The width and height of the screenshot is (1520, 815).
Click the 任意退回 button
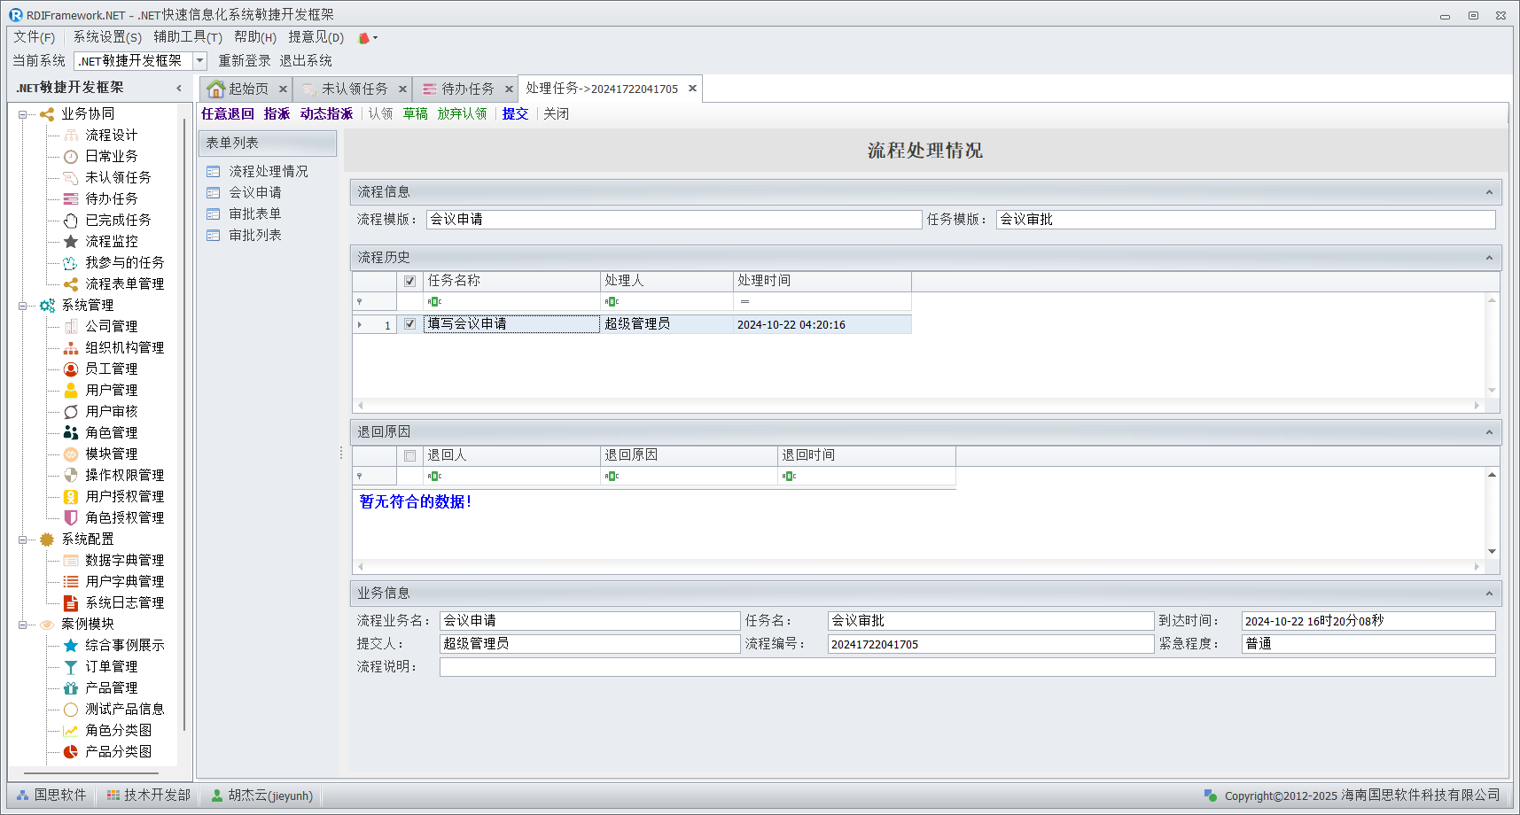point(227,114)
